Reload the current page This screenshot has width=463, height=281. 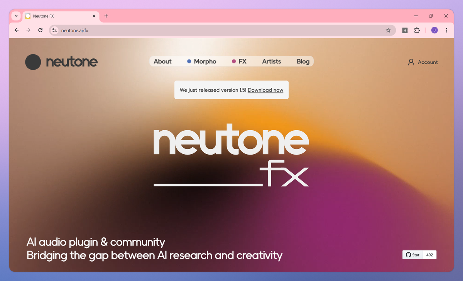tap(40, 30)
